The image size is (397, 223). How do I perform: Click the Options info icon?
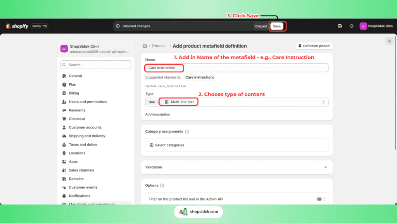tap(162, 185)
